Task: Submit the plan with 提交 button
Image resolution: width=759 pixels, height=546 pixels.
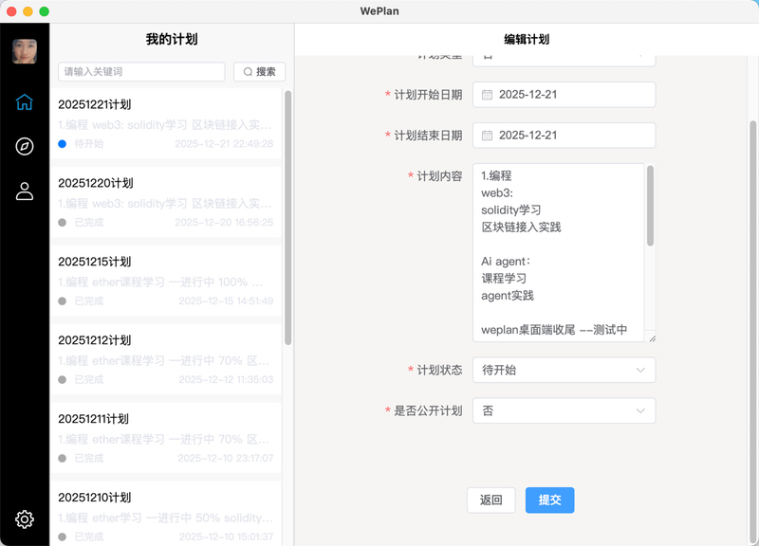Action: coord(549,500)
